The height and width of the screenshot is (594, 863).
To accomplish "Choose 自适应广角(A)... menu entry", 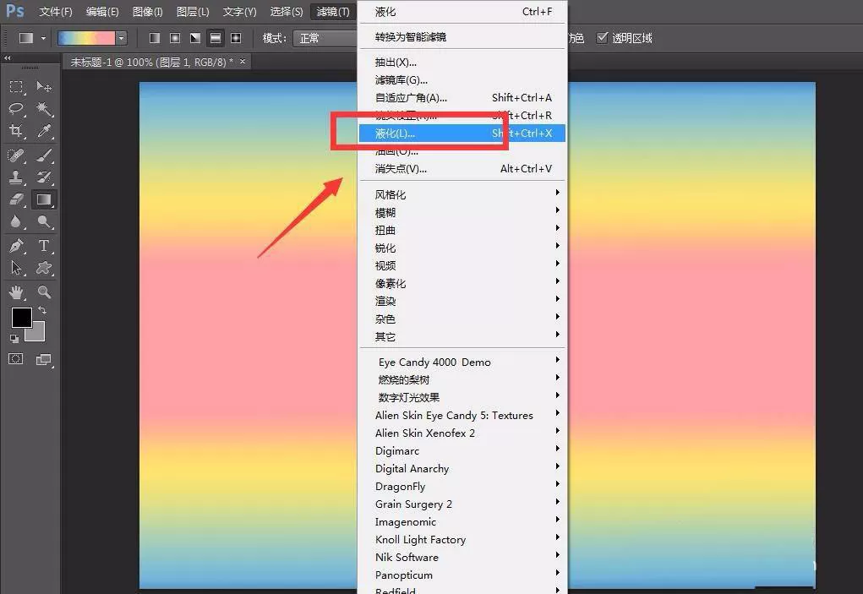I will (462, 97).
